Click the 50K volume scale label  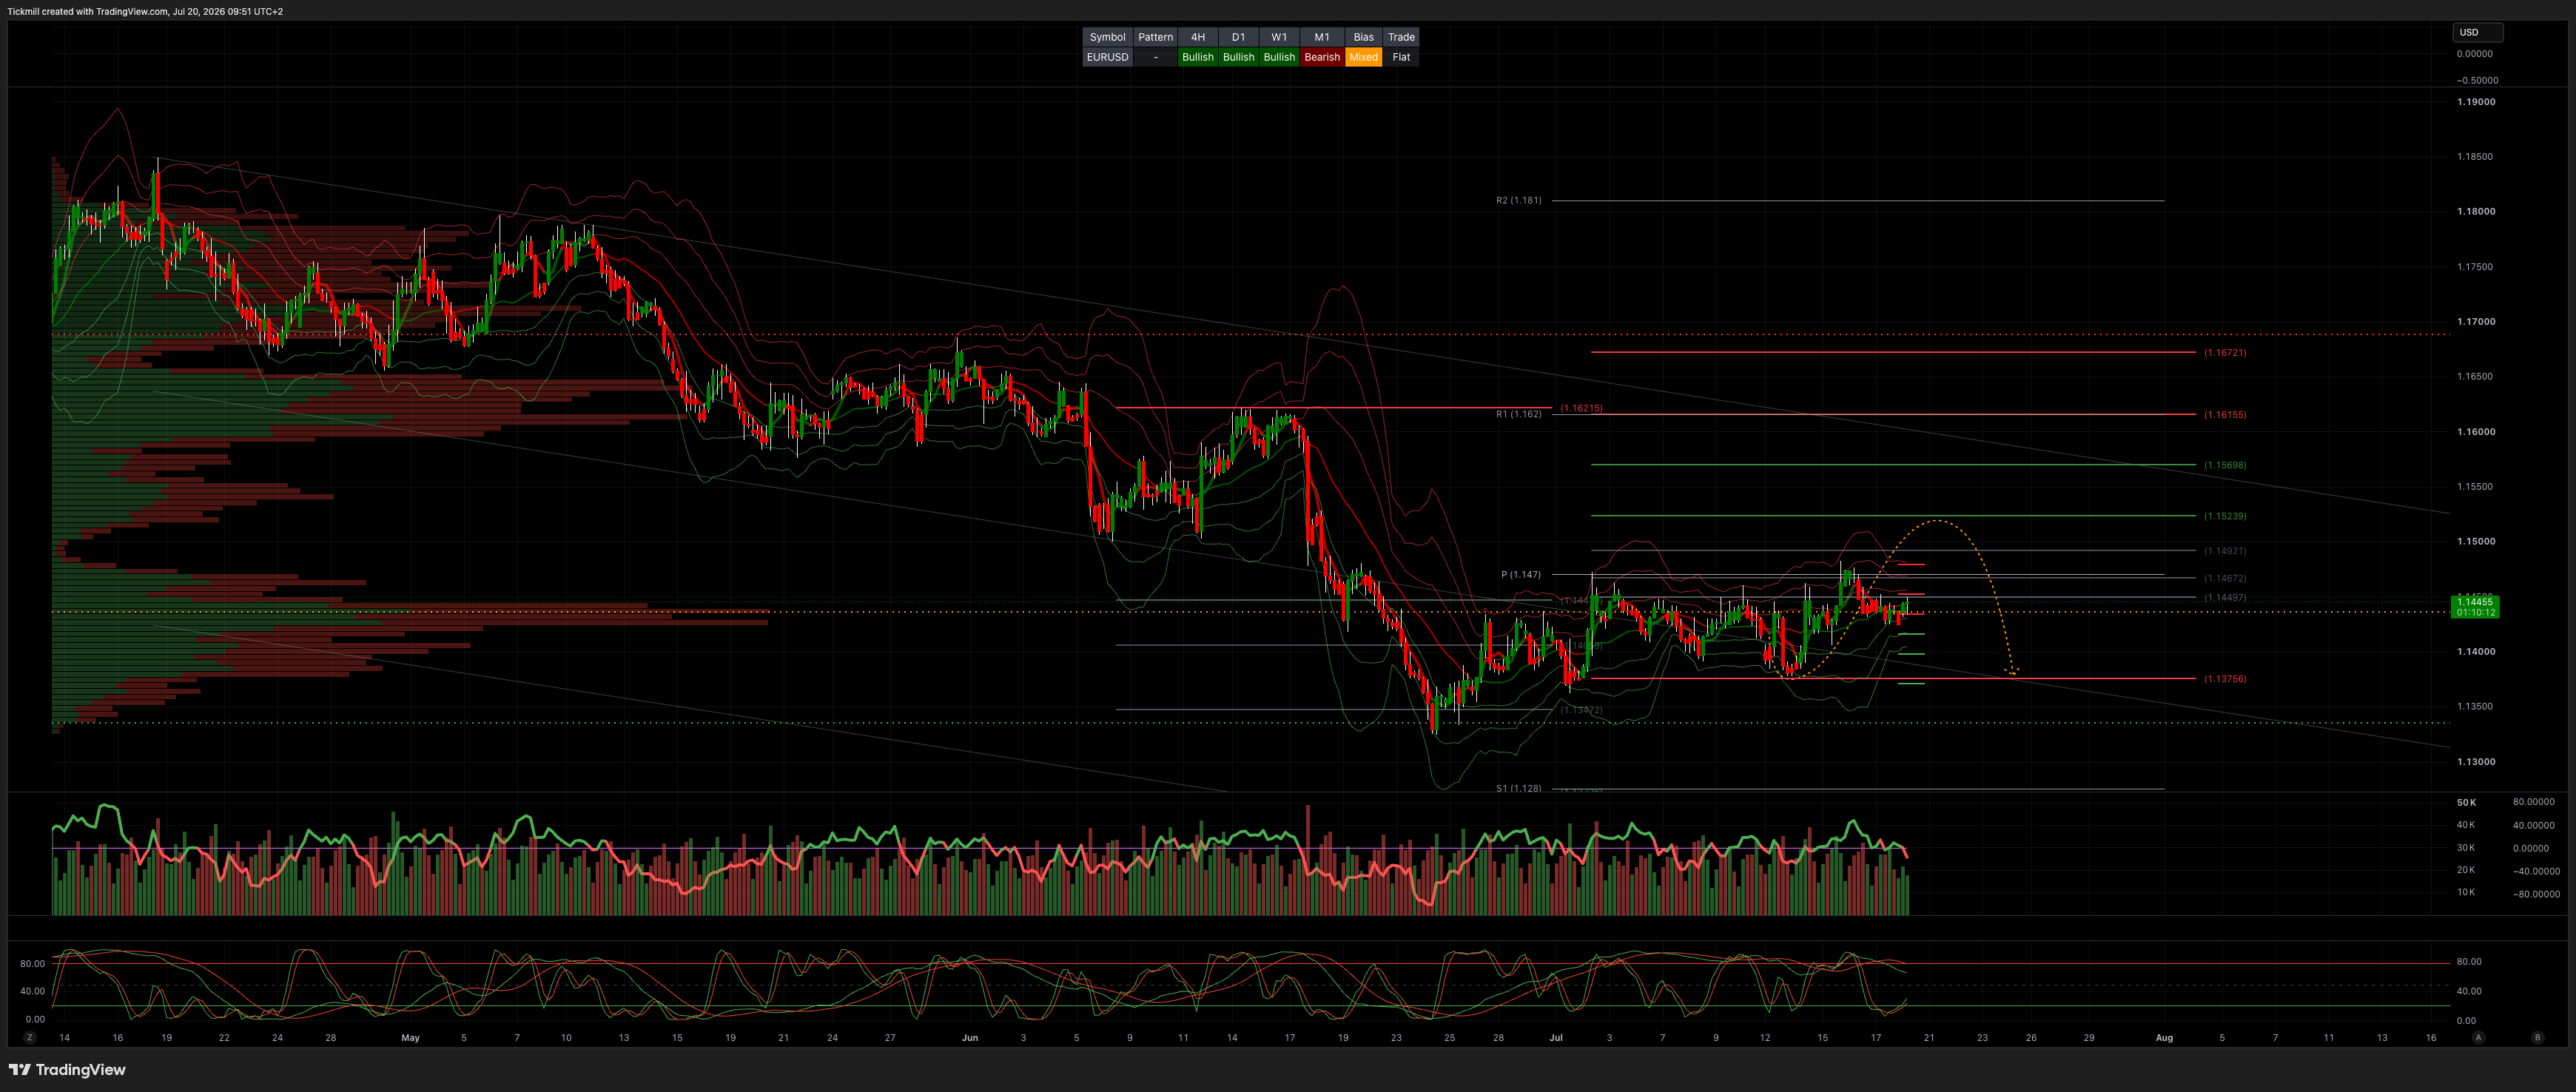tap(2467, 803)
